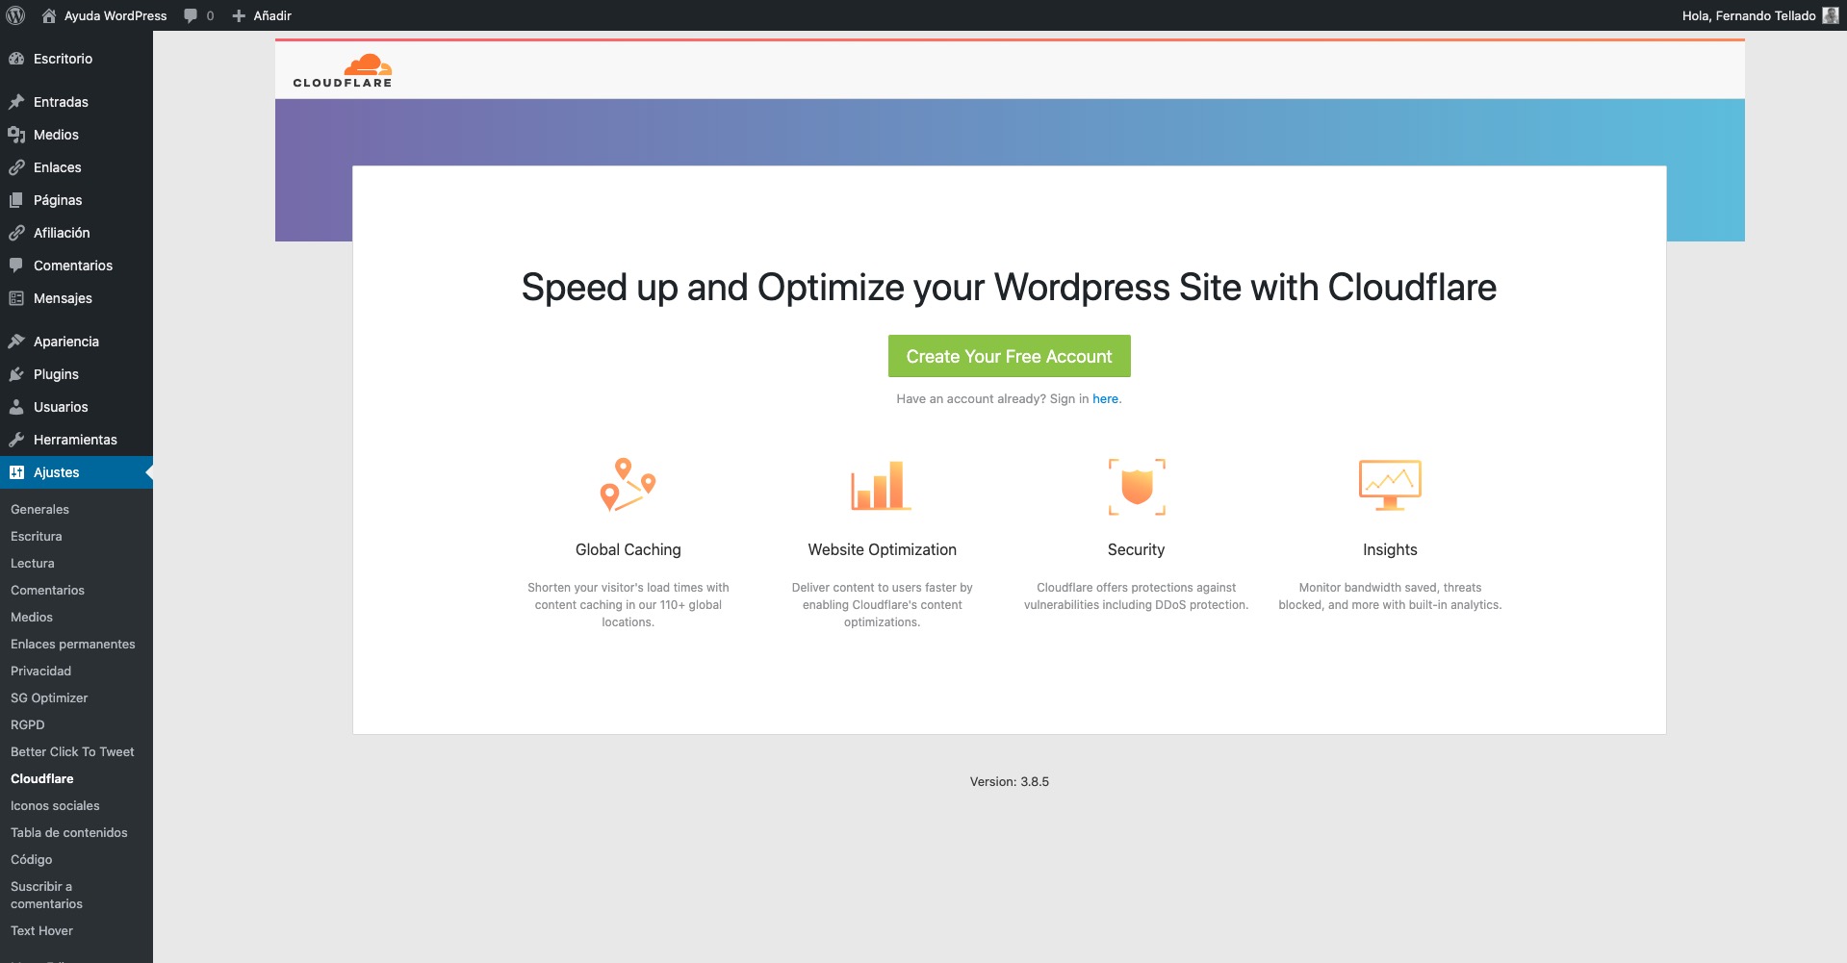Click the "here" sign in link
The image size is (1847, 963).
pyautogui.click(x=1105, y=399)
